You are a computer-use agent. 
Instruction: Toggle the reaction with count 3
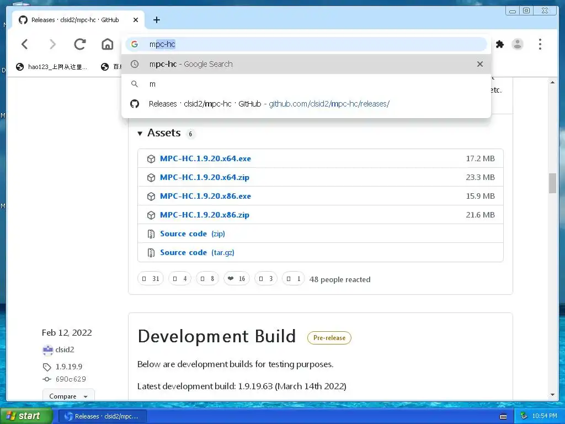(x=266, y=278)
